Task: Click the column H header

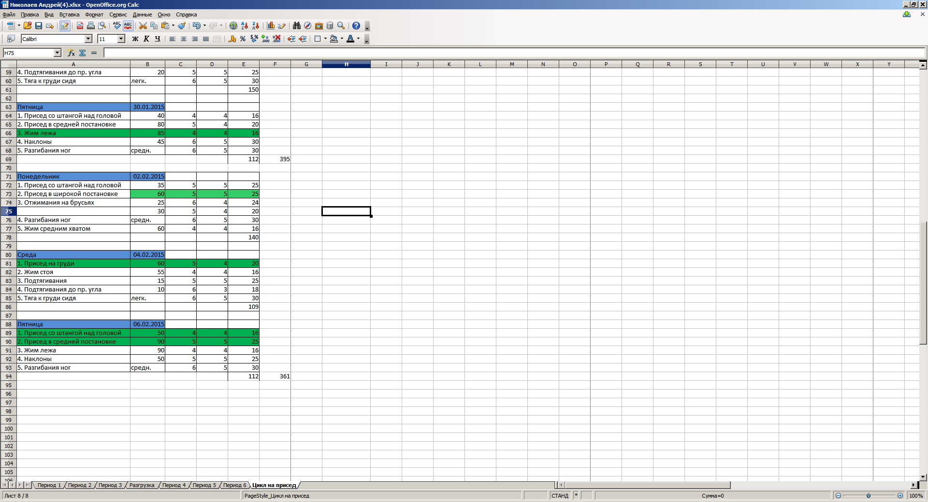Action: 346,64
